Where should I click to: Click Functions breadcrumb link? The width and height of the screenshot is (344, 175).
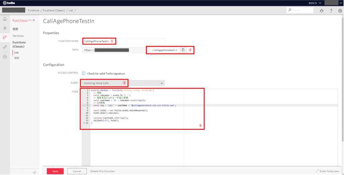point(33,10)
